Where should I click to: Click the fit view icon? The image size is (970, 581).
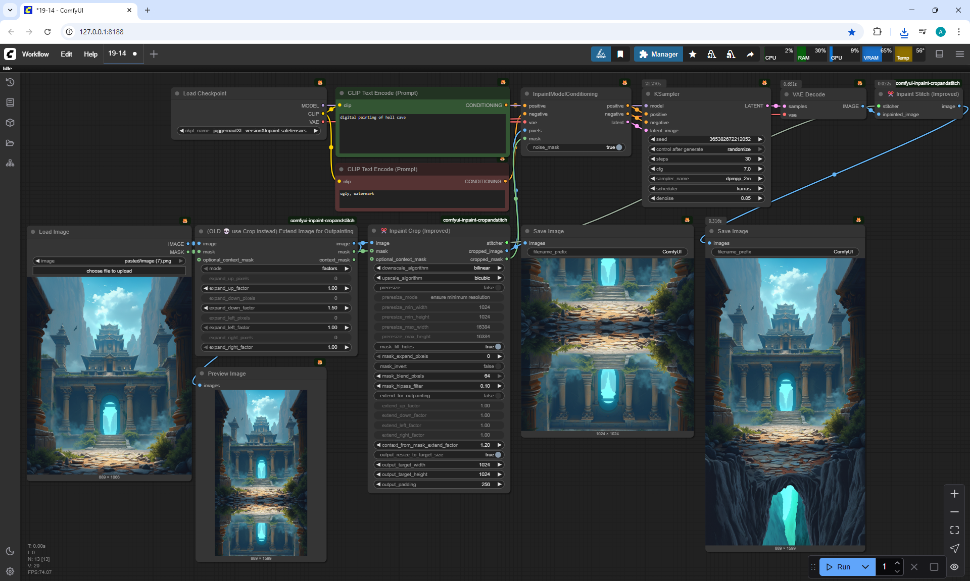coord(954,530)
